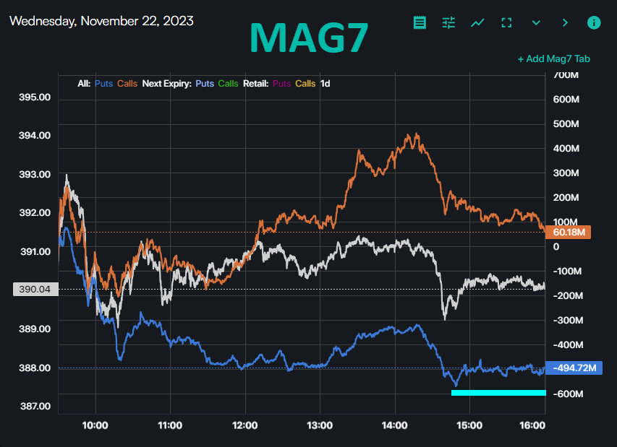
Task: Toggle the Retail Puts series
Action: click(282, 84)
